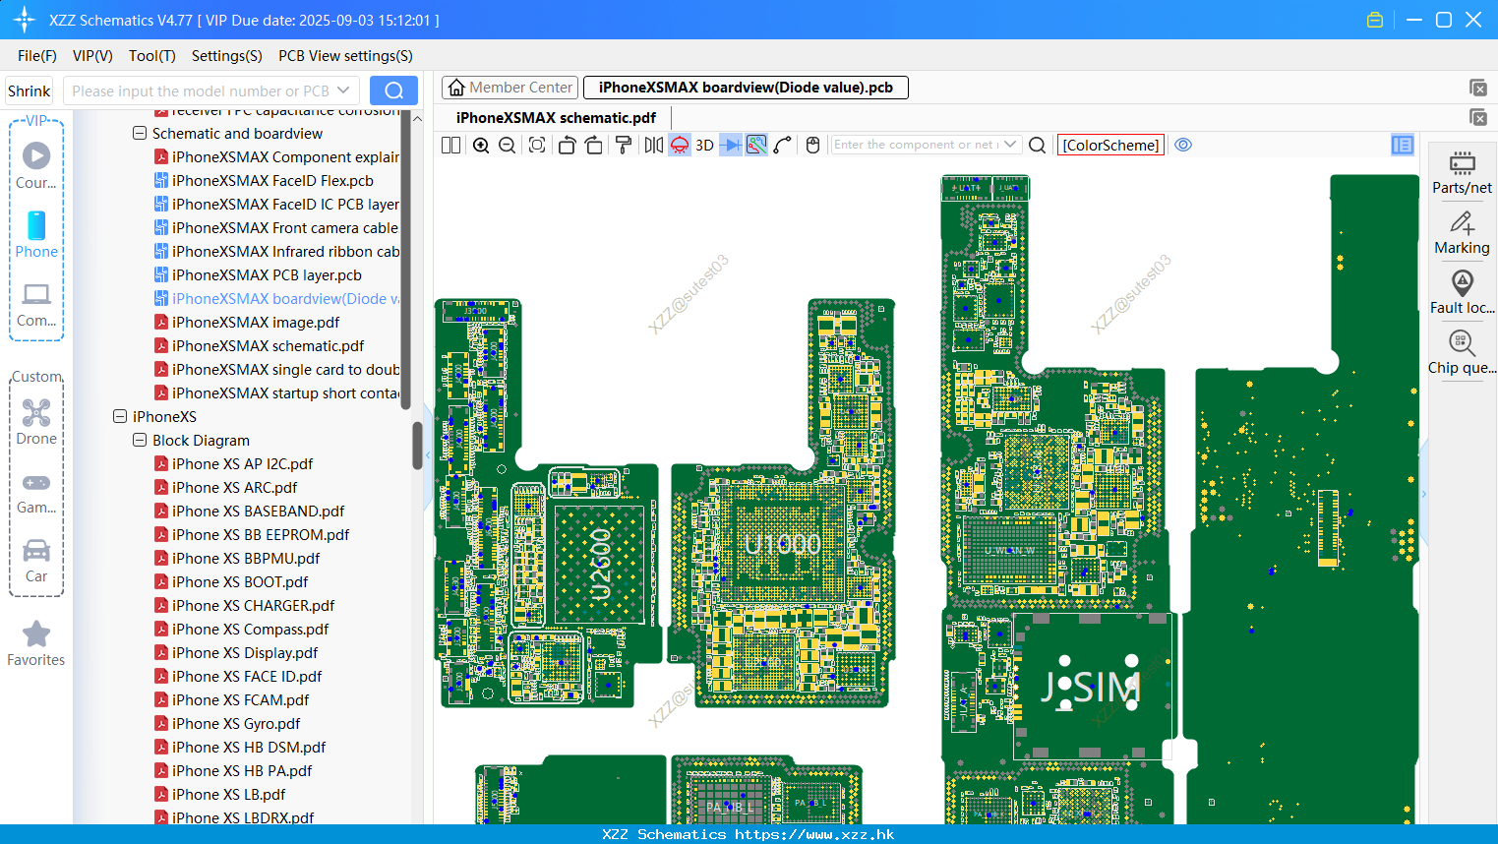This screenshot has width=1498, height=844.
Task: Toggle the diode symbol display button
Action: 731,145
